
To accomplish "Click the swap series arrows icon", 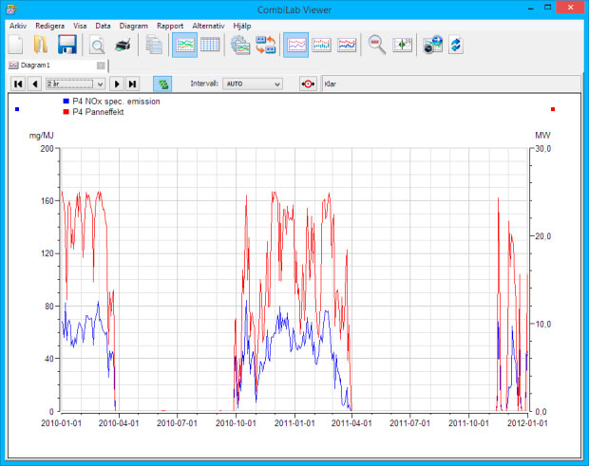I will (x=266, y=45).
